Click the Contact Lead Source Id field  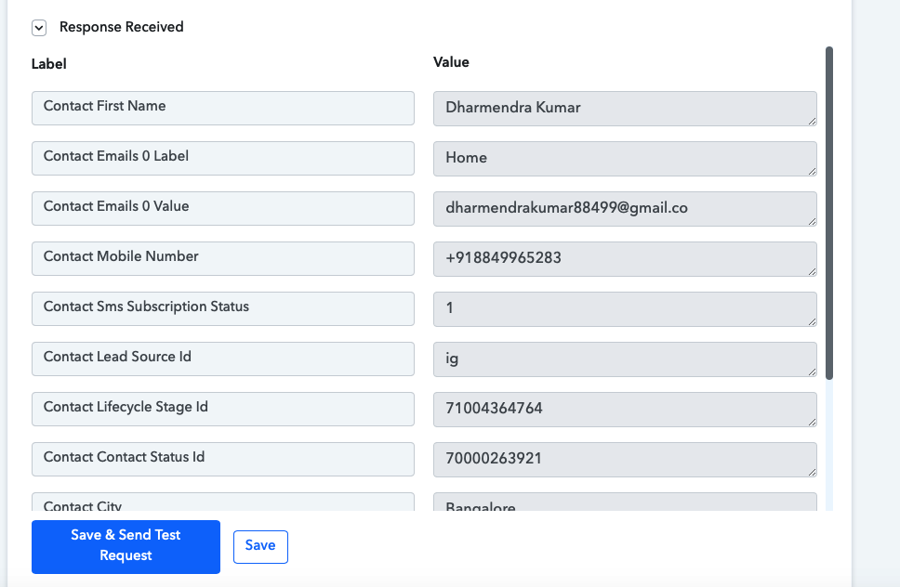[x=223, y=359]
